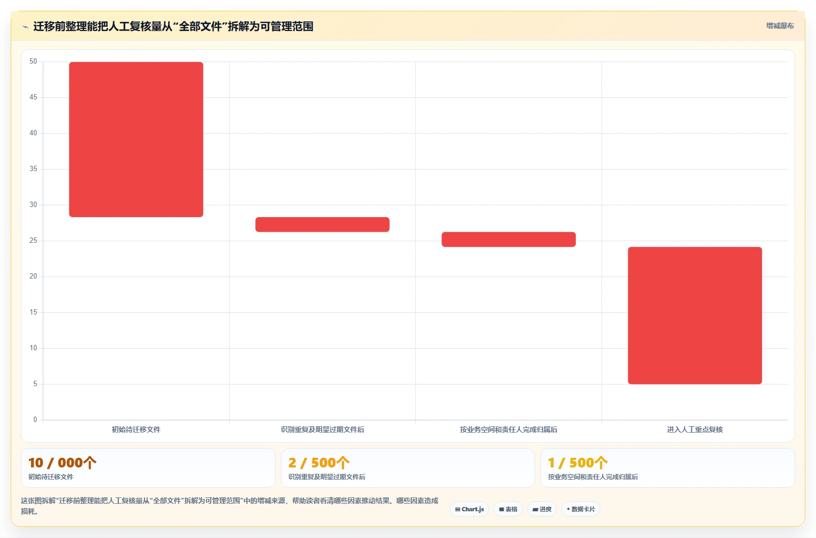Click the y-axis value 25
The height and width of the screenshot is (538, 816).
33,241
